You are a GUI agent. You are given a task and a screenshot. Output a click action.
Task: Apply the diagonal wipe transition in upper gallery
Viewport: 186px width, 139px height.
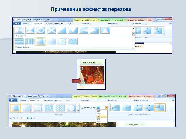click(62, 30)
